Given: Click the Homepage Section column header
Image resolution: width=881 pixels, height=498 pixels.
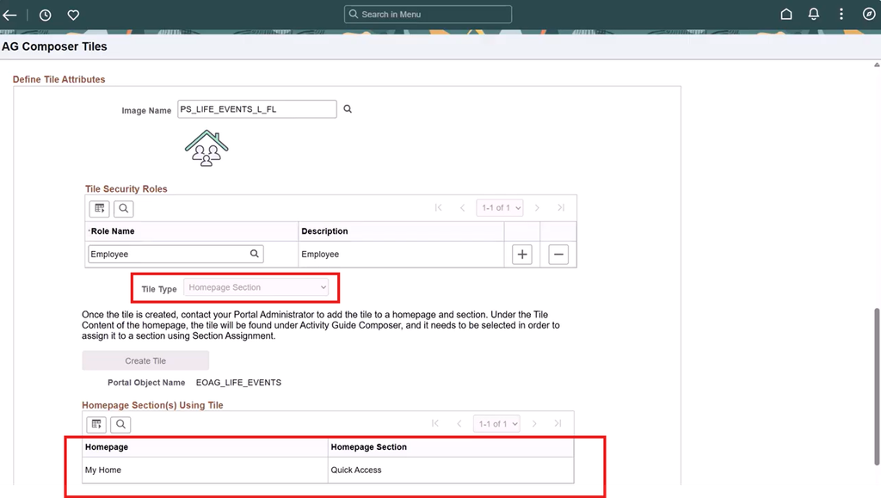Looking at the screenshot, I should coord(368,447).
